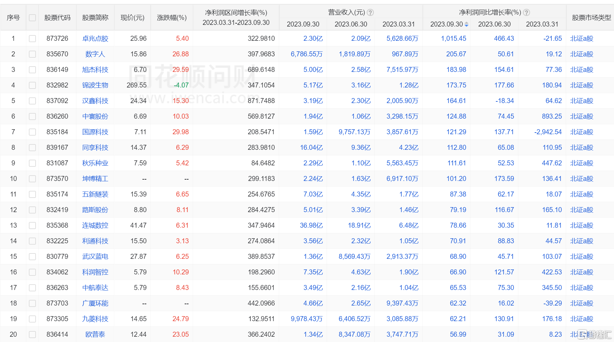Open stock link 科润智控
The image size is (614, 342).
pos(95,272)
